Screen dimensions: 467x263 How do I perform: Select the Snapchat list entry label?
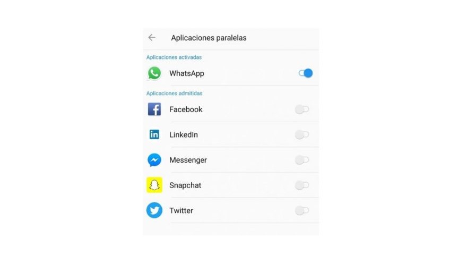pos(185,185)
